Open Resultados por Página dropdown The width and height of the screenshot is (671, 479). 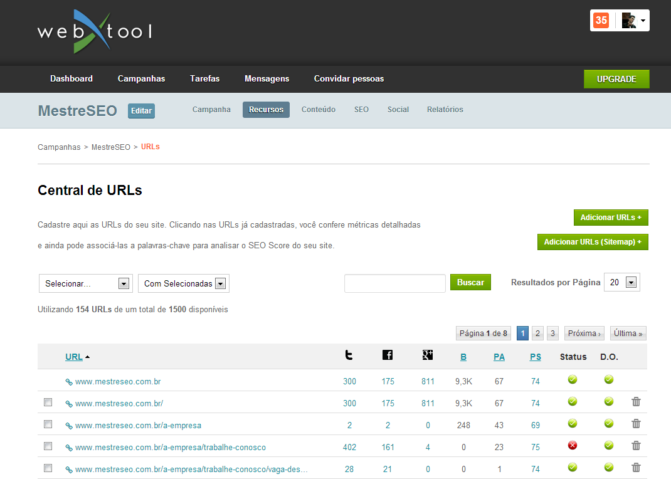tap(622, 283)
